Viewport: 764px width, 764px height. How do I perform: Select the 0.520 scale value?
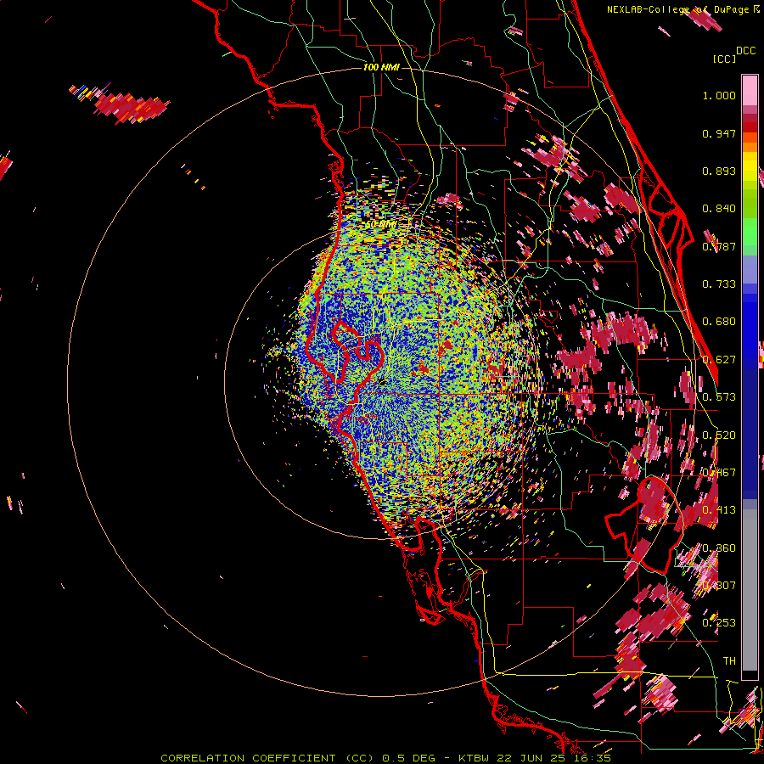click(719, 435)
